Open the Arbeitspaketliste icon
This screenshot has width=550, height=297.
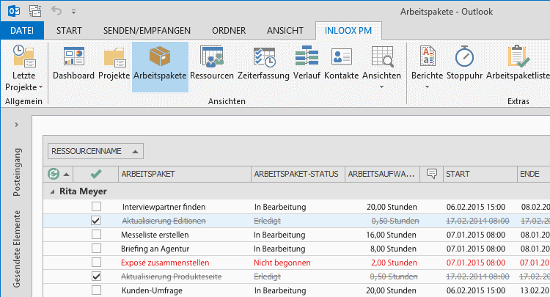coord(518,56)
